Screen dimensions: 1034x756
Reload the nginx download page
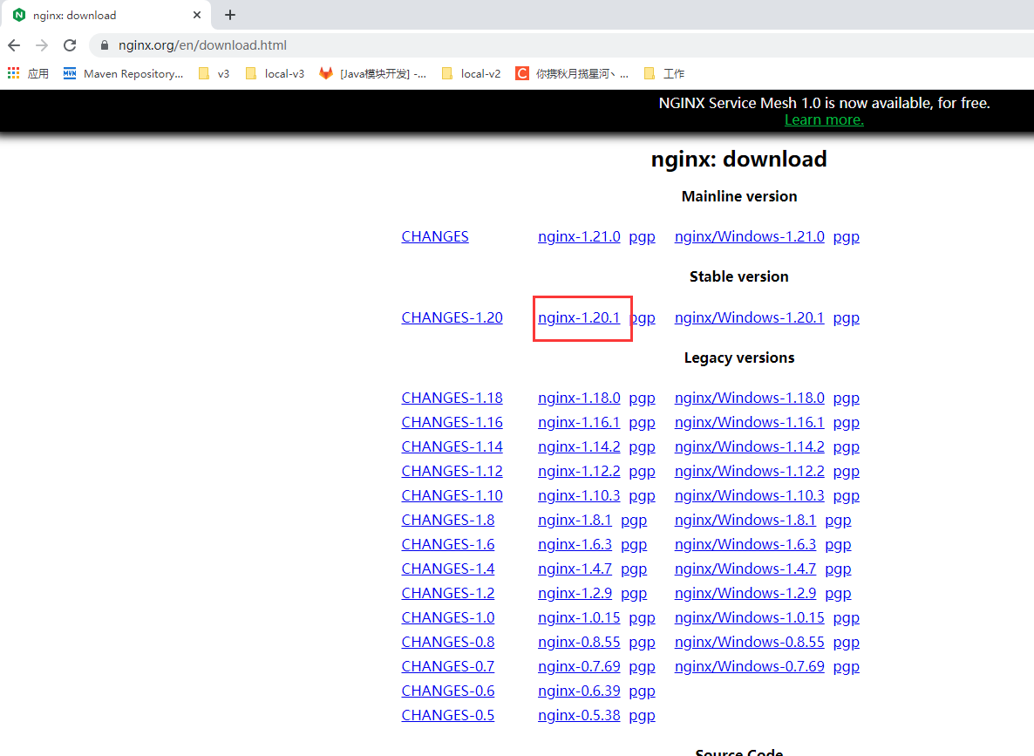pyautogui.click(x=70, y=45)
